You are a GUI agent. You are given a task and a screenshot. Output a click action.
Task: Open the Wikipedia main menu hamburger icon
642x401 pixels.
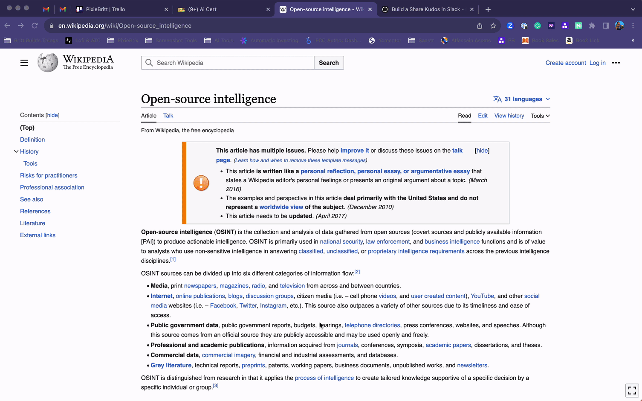(24, 63)
